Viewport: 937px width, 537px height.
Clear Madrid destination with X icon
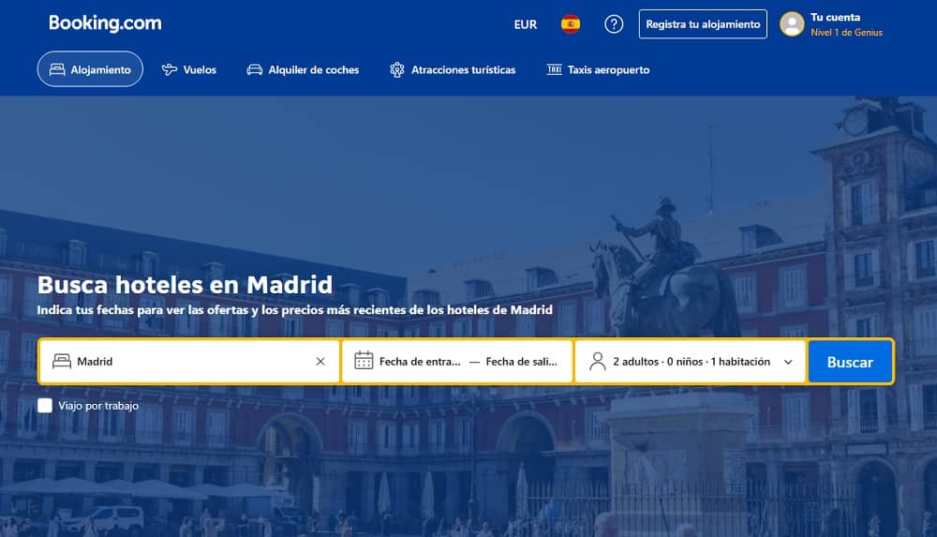(x=320, y=361)
